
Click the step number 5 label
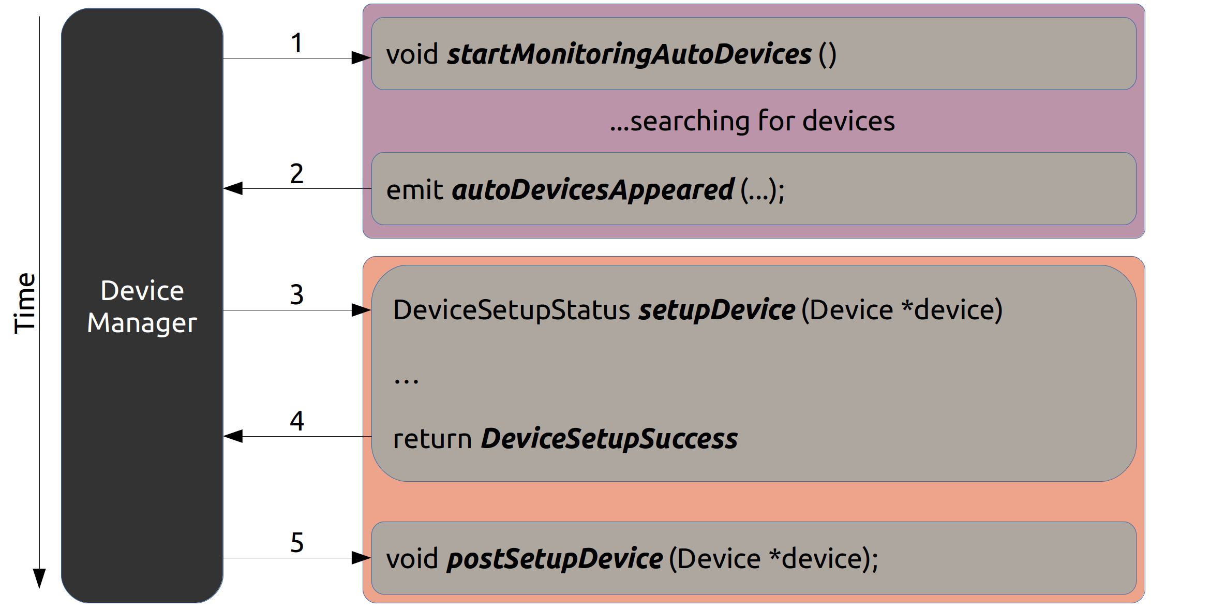[x=296, y=542]
